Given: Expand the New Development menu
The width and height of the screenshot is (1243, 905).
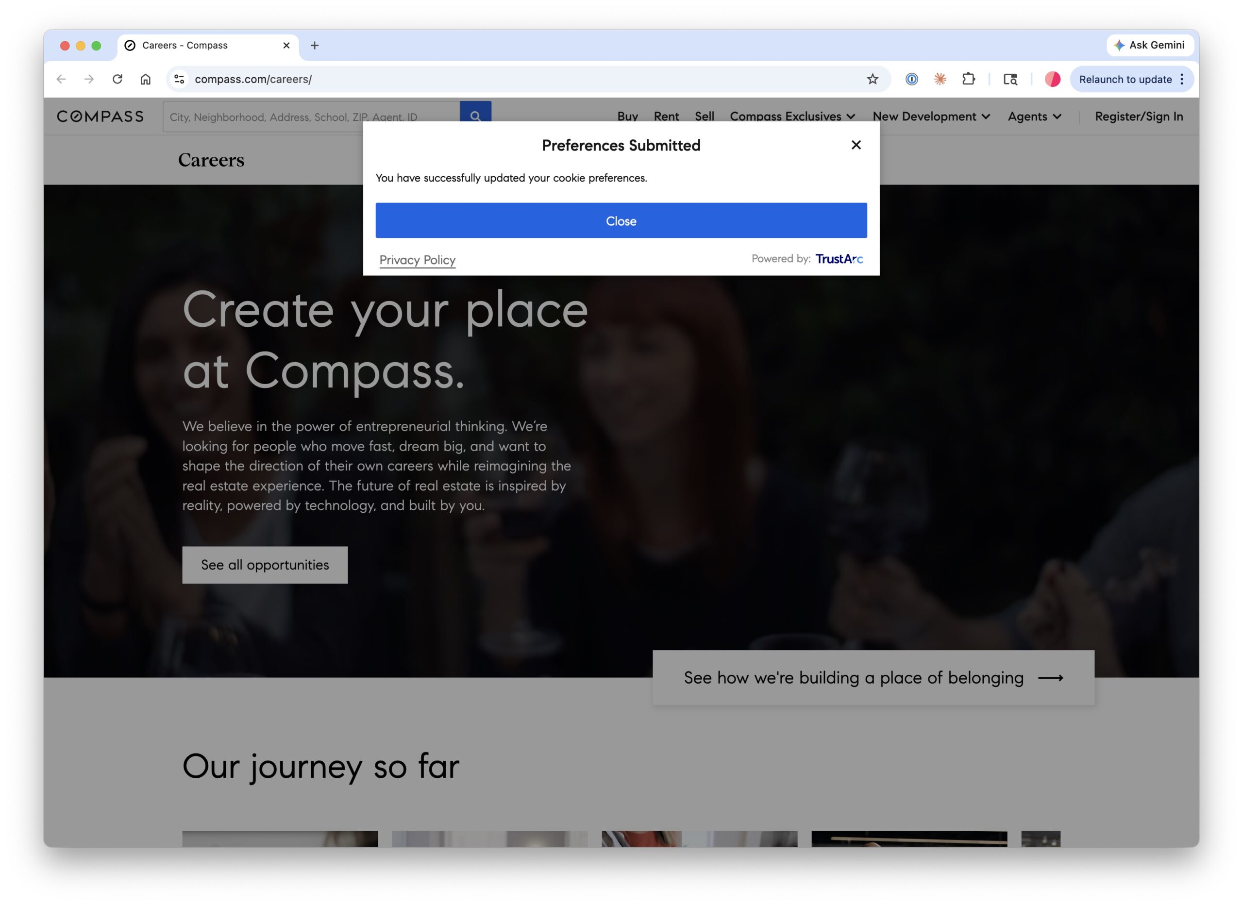Looking at the screenshot, I should click(x=931, y=116).
